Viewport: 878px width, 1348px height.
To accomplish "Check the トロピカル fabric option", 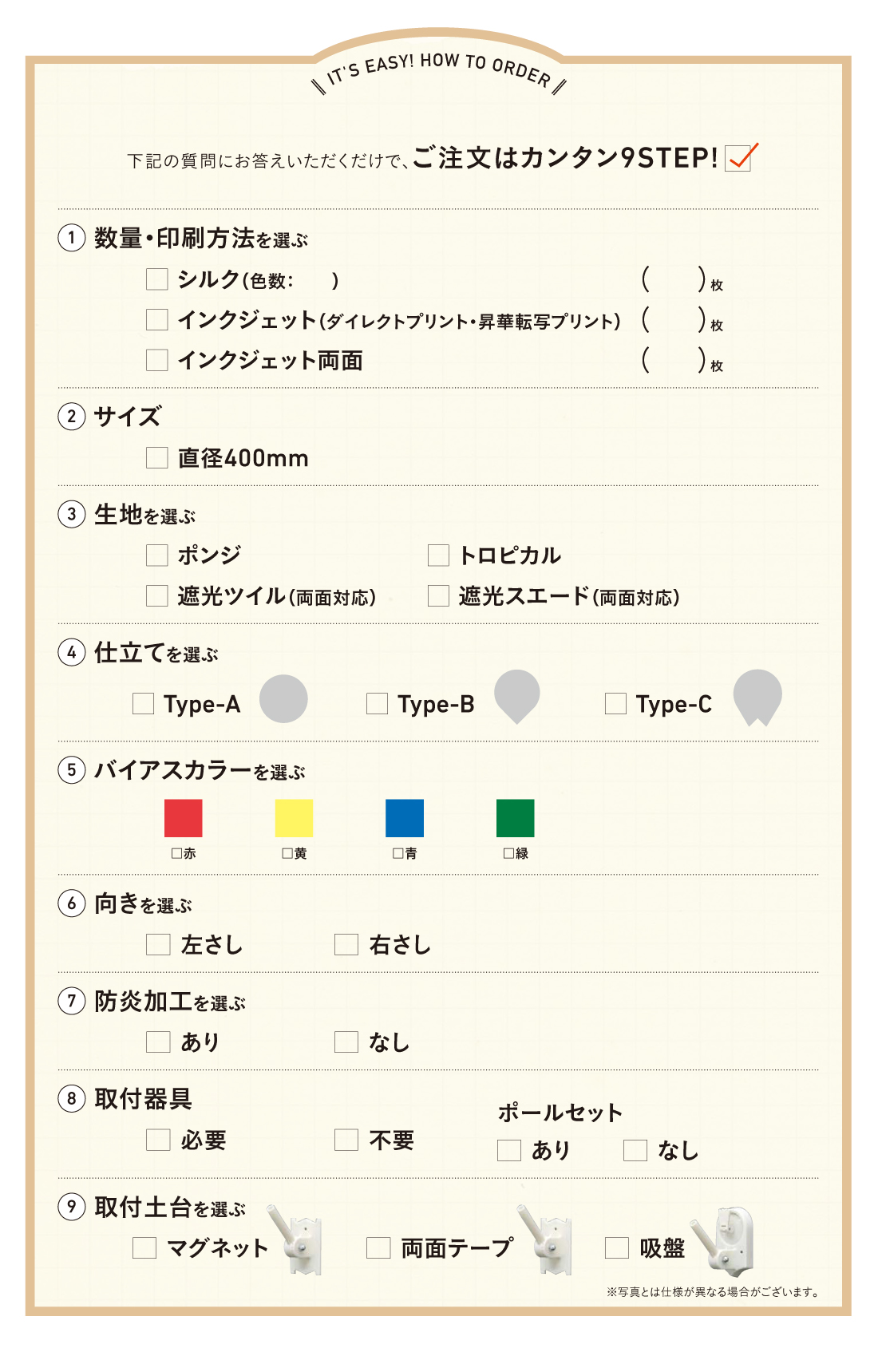I will coord(438,555).
